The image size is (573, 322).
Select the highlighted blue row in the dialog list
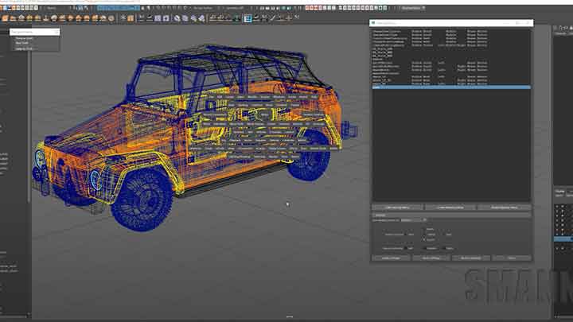tap(451, 87)
